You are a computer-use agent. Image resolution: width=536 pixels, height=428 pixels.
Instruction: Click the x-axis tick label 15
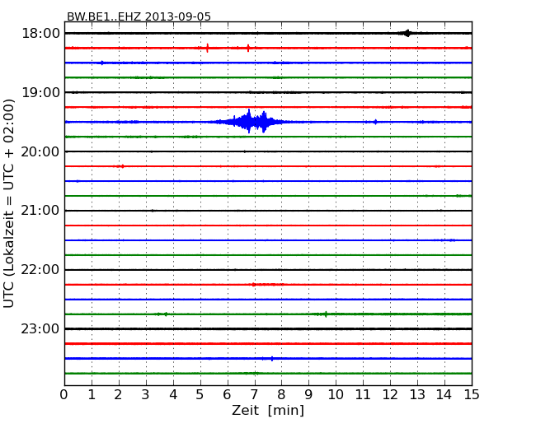(472, 394)
